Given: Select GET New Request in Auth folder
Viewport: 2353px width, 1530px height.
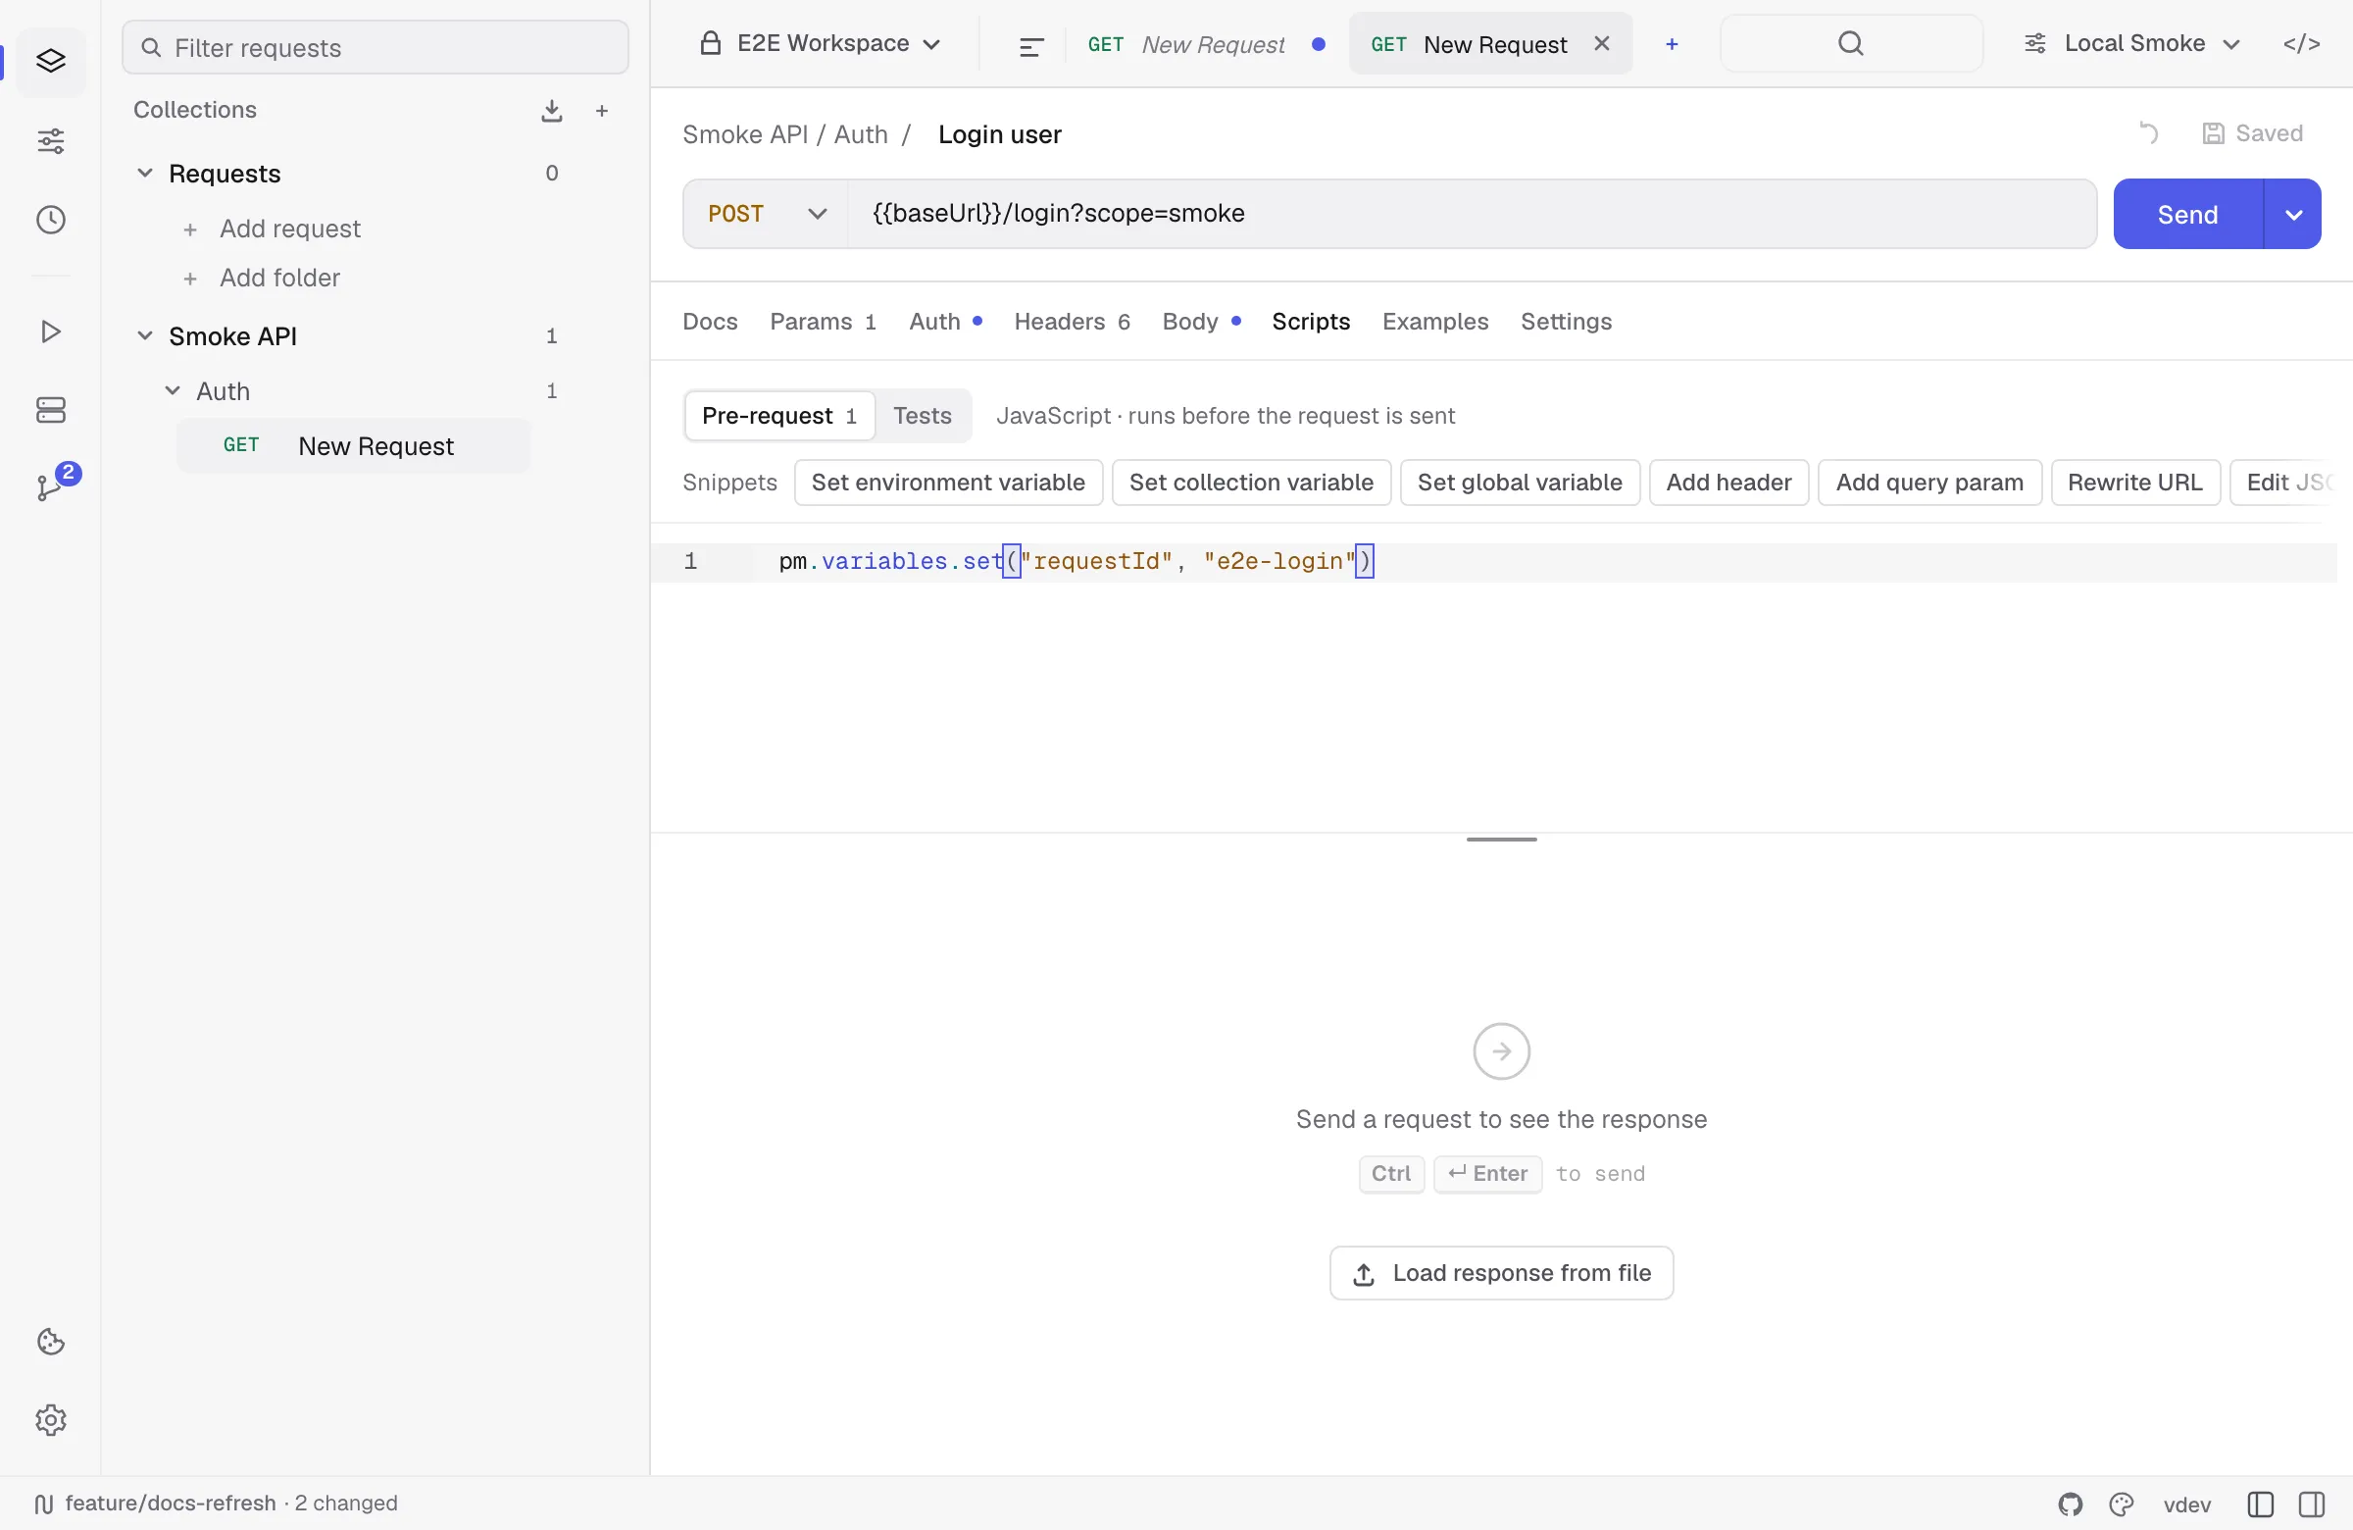Looking at the screenshot, I should click(353, 446).
